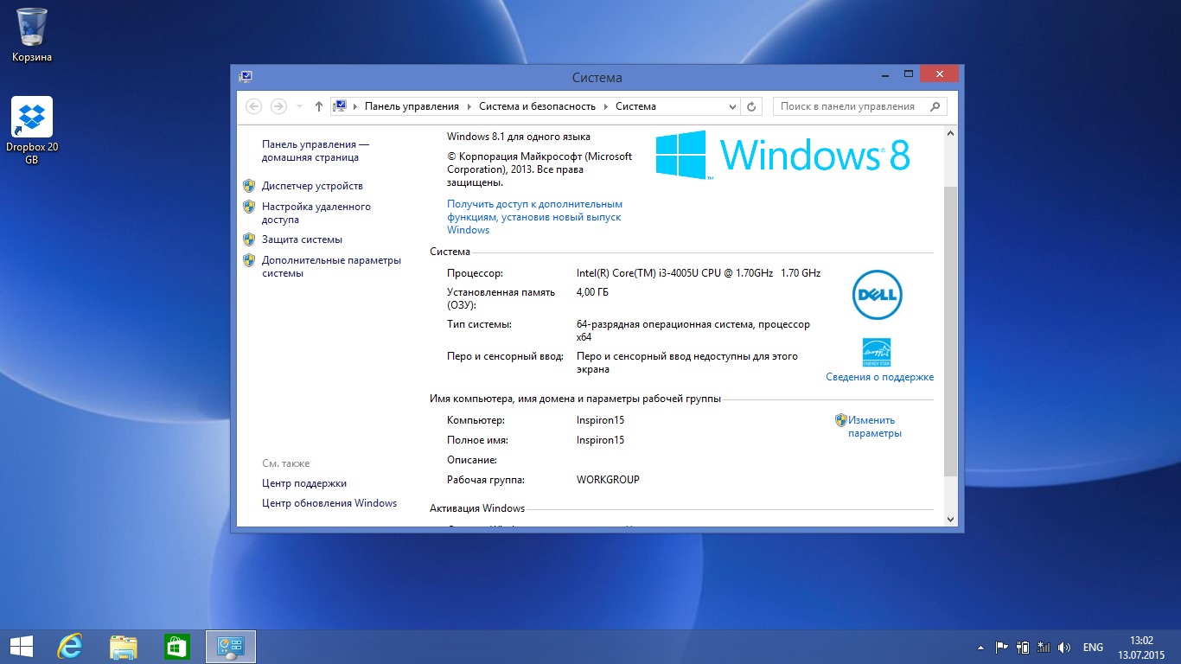Open Защита системы link
Viewport: 1181px width, 664px height.
[x=302, y=239]
